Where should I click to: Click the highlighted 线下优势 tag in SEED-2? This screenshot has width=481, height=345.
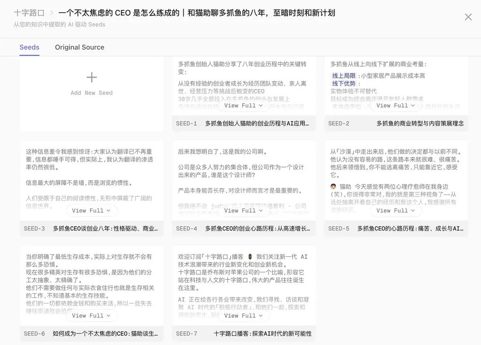coord(344,84)
